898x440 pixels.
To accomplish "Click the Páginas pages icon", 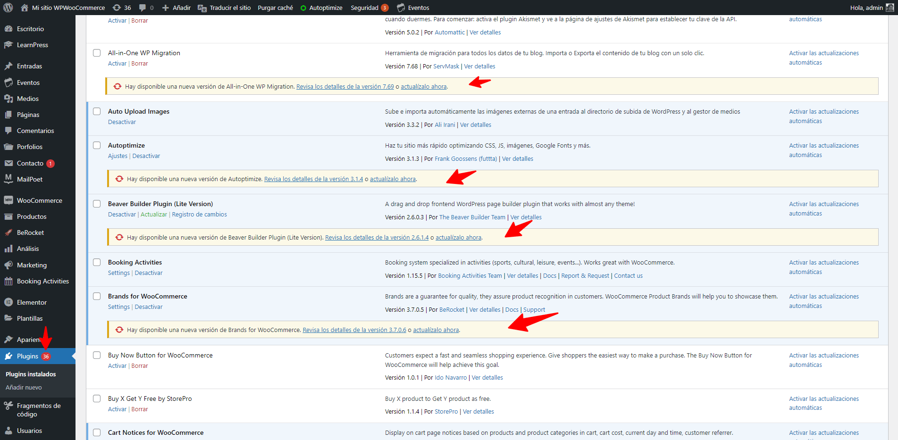I will (8, 115).
